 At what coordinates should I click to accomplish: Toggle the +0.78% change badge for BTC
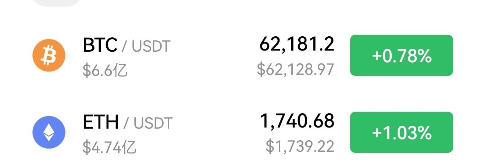click(x=401, y=55)
